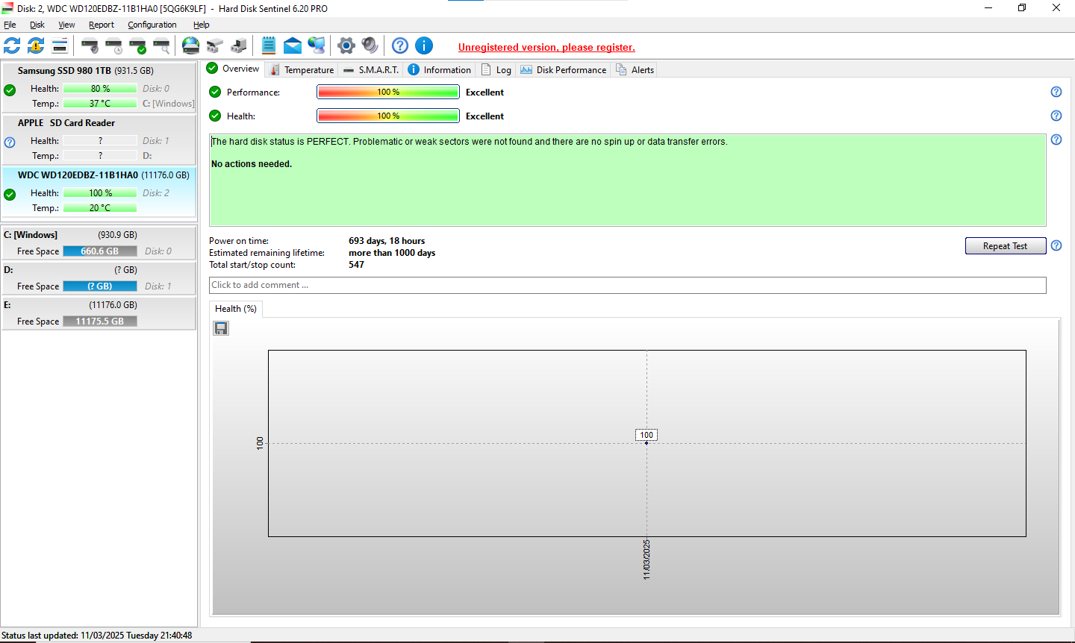Click the Unregistered version please register link
Image resolution: width=1075 pixels, height=643 pixels.
[x=546, y=47]
